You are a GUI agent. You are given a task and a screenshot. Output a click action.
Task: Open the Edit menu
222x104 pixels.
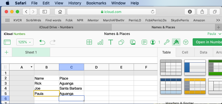(x=46, y=3)
